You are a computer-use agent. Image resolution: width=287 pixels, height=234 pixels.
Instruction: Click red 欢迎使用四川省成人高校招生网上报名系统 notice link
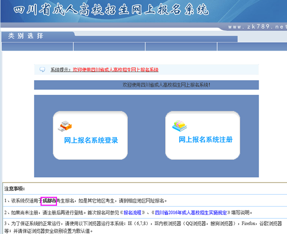(x=115, y=70)
